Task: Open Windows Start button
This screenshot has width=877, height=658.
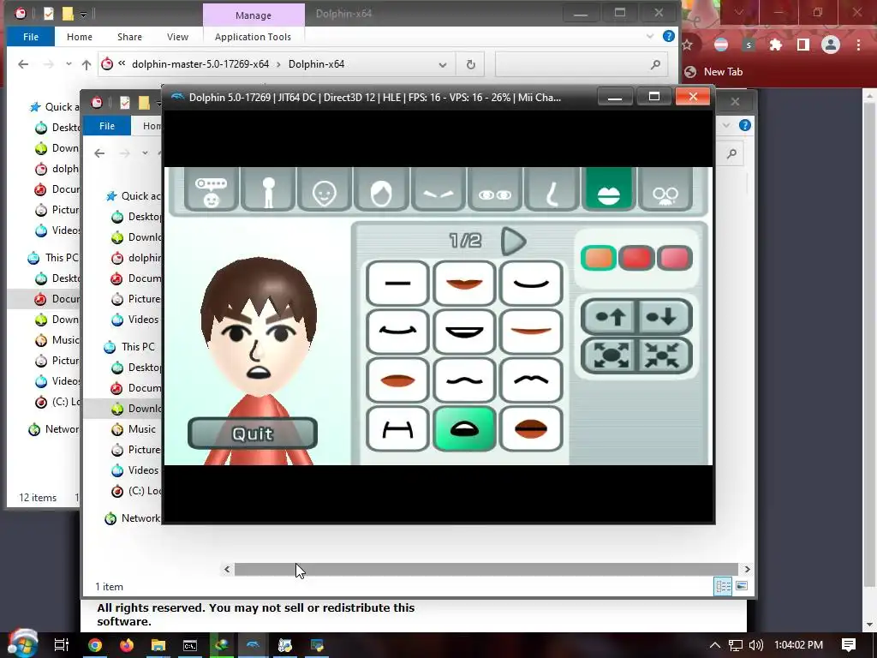Action: click(x=21, y=643)
